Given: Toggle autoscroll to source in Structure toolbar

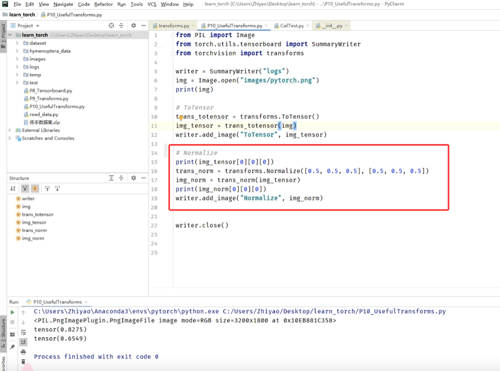Looking at the screenshot, I should (x=47, y=188).
